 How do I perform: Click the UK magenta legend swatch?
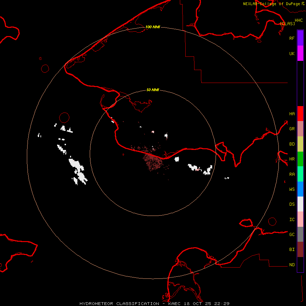(x=300, y=53)
